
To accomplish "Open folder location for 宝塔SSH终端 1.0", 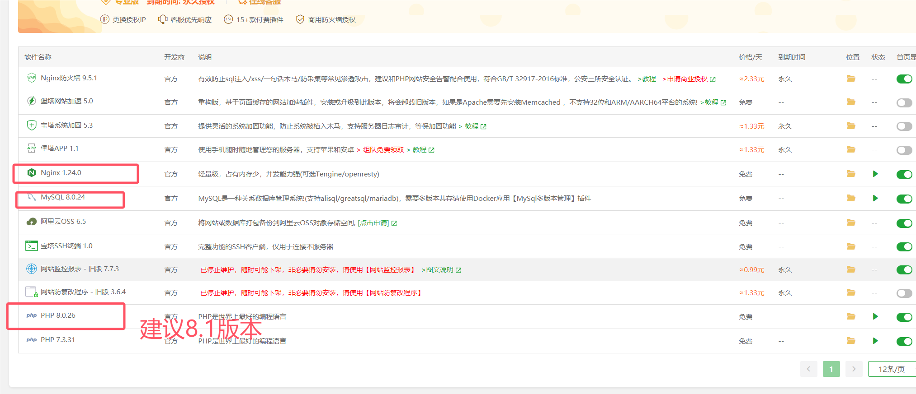I will pyautogui.click(x=851, y=246).
